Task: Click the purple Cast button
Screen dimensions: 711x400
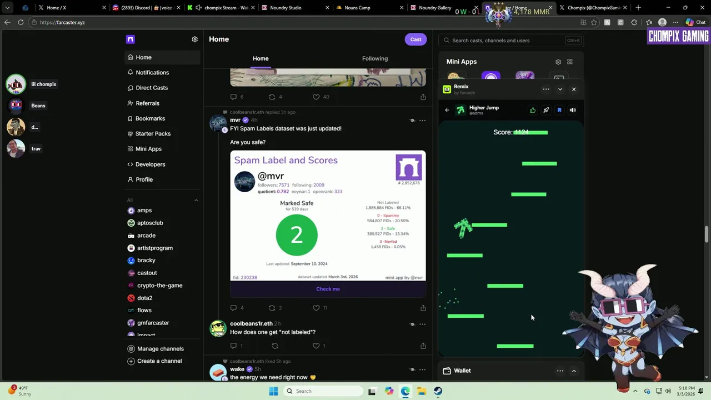Action: (415, 39)
